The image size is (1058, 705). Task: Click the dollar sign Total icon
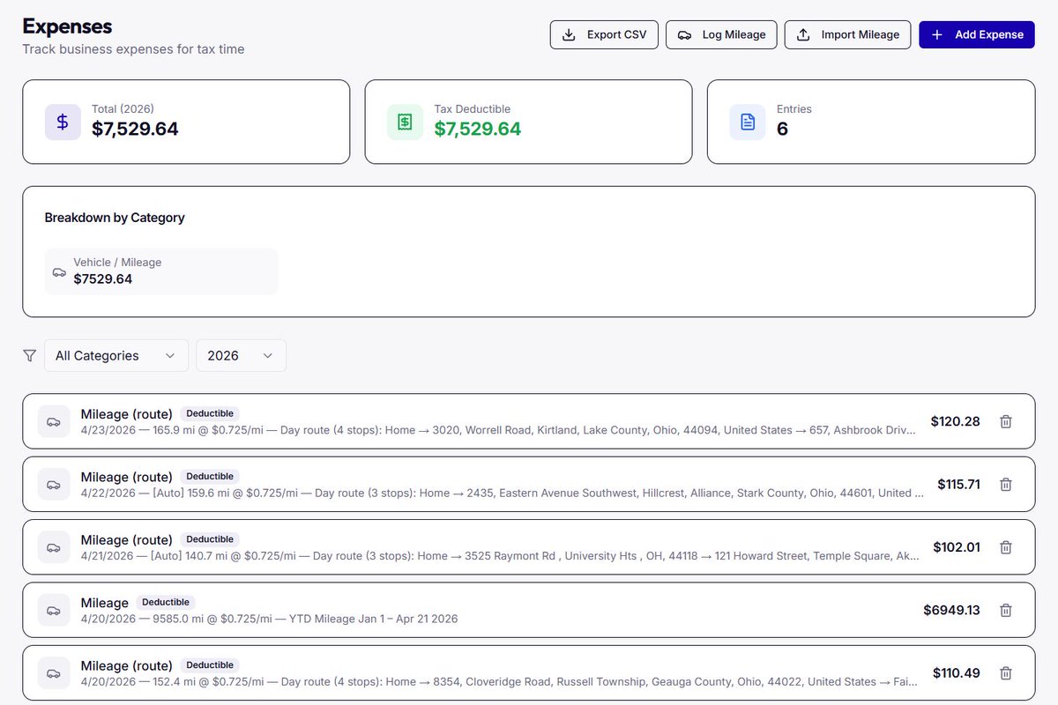[x=63, y=122]
